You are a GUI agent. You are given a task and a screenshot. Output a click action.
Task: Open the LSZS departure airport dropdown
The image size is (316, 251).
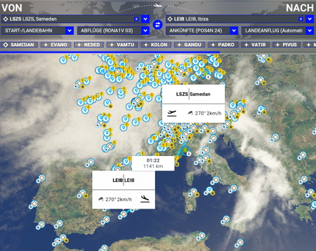(x=146, y=19)
